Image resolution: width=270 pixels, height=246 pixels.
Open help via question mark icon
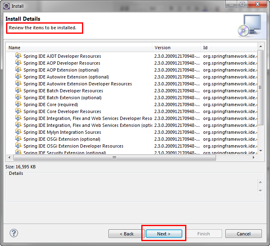[14, 233]
